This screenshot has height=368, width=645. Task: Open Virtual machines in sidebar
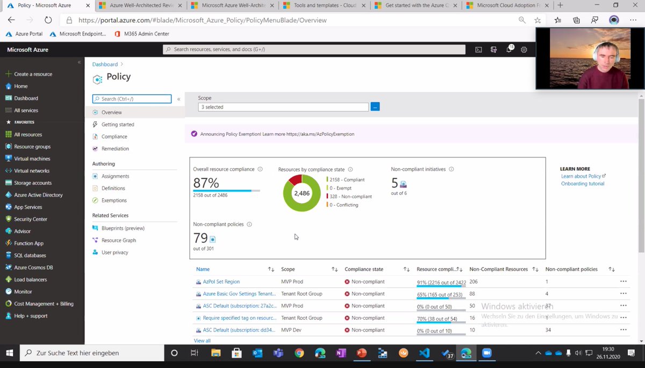(32, 158)
